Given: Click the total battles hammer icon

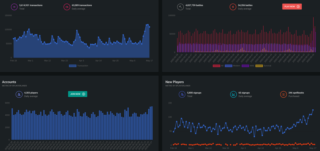Looking at the screenshot, I should pyautogui.click(x=180, y=7).
